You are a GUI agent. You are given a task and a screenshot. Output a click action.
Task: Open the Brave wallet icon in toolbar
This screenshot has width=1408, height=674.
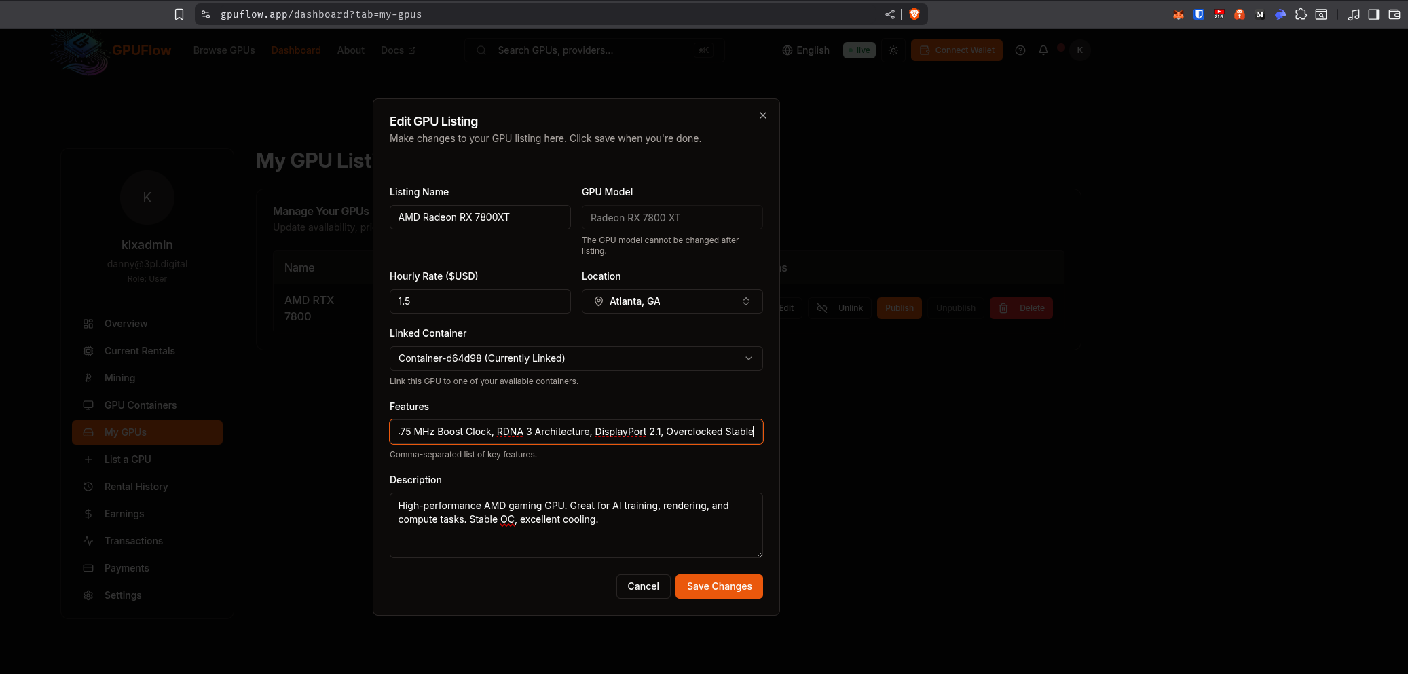(1394, 14)
